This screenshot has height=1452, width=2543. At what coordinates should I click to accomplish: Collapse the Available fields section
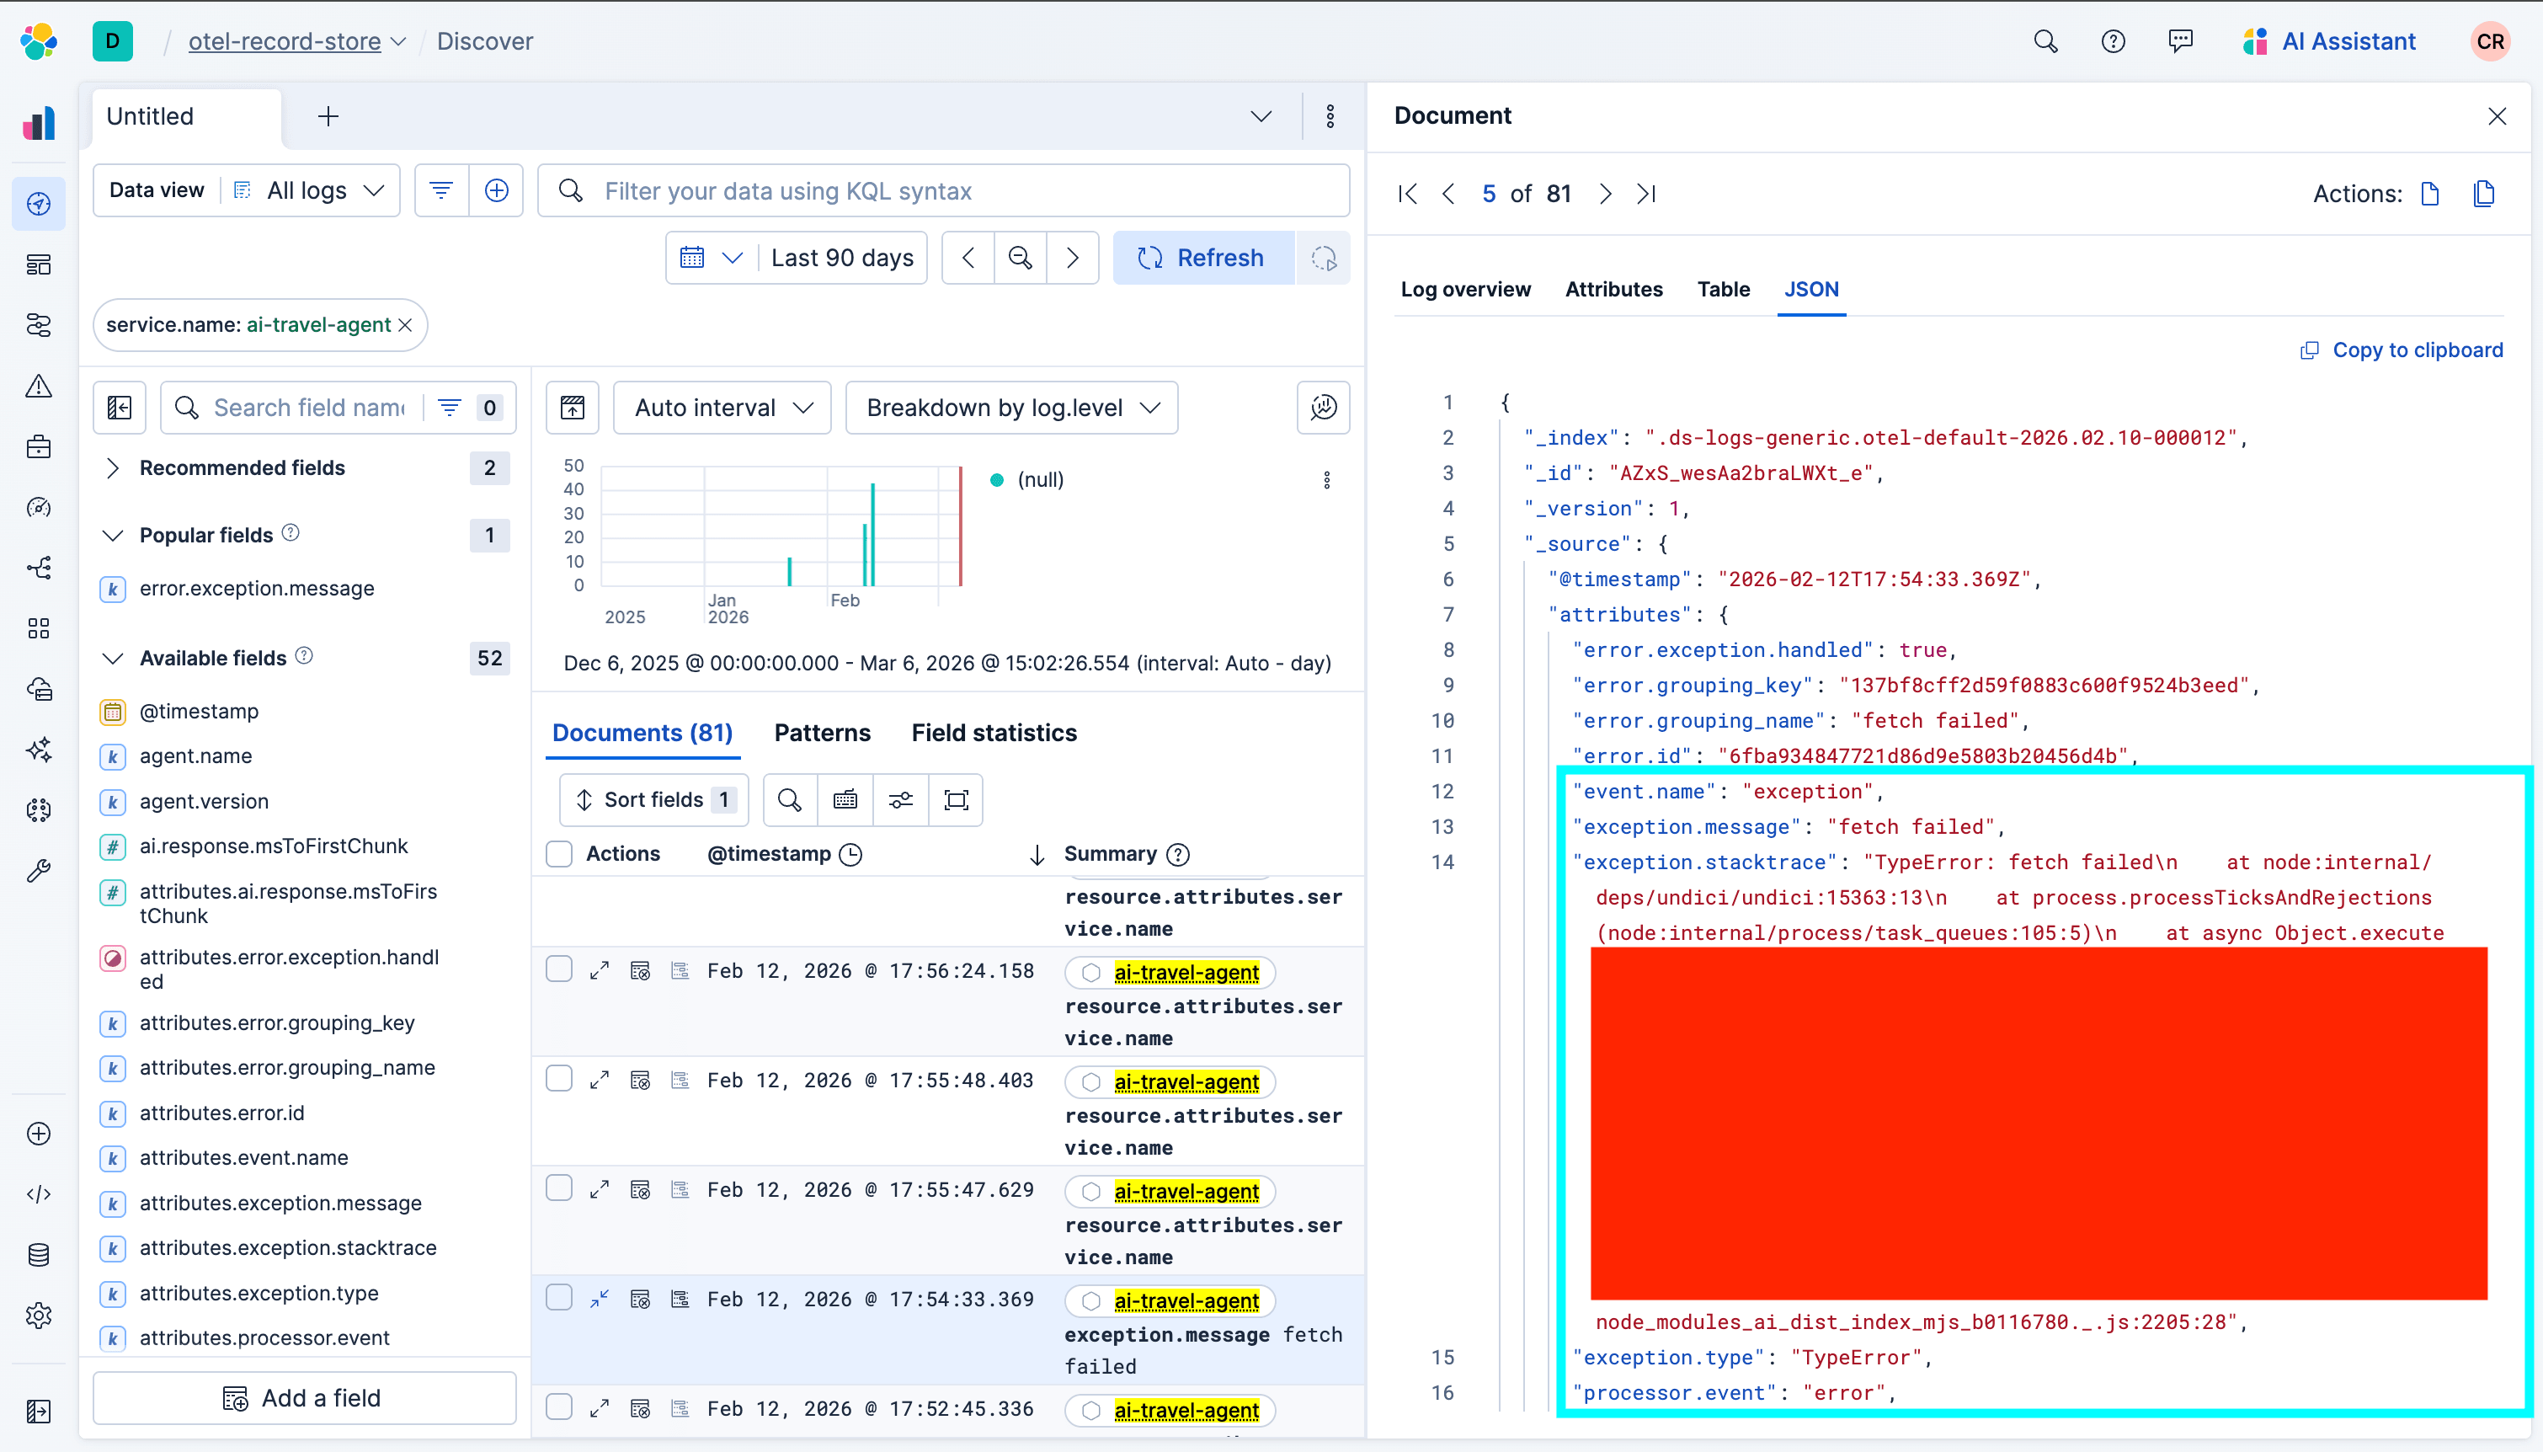point(113,657)
